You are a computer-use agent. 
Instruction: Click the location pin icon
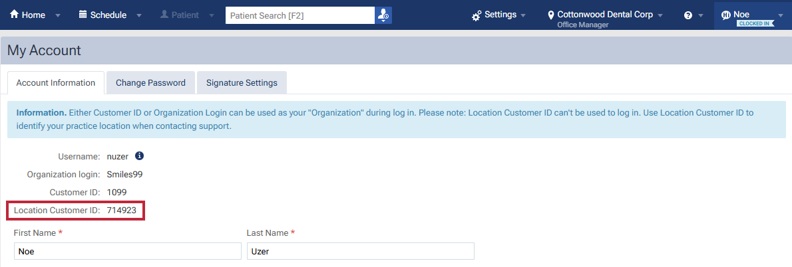click(x=551, y=15)
